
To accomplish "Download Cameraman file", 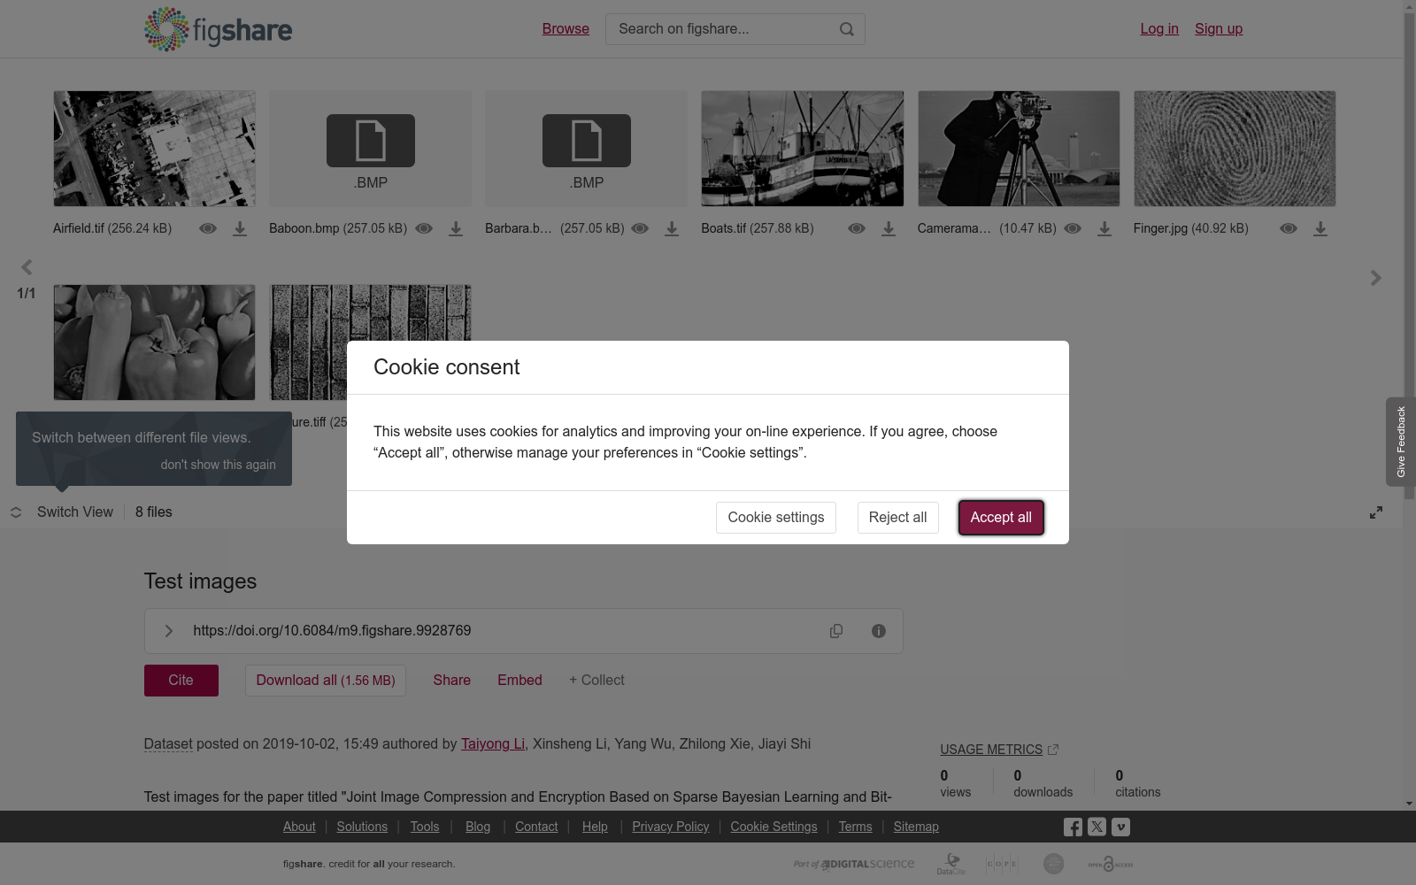I will (x=1104, y=228).
